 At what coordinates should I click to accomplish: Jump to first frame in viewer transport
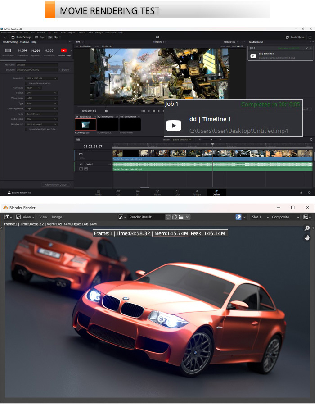click(x=143, y=111)
